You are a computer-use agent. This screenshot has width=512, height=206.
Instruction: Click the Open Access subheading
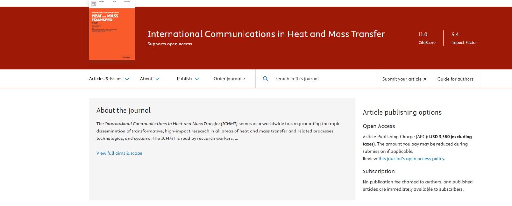click(x=379, y=126)
